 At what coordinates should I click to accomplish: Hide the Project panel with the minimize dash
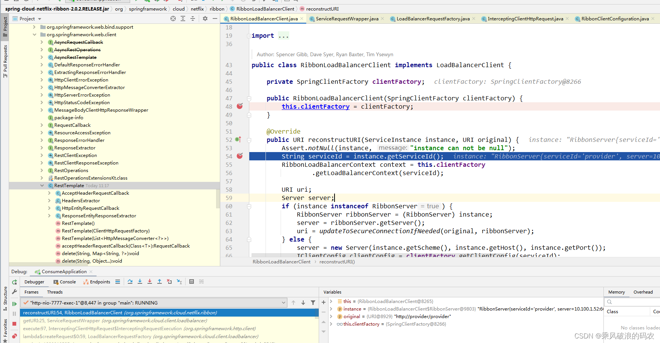(215, 18)
